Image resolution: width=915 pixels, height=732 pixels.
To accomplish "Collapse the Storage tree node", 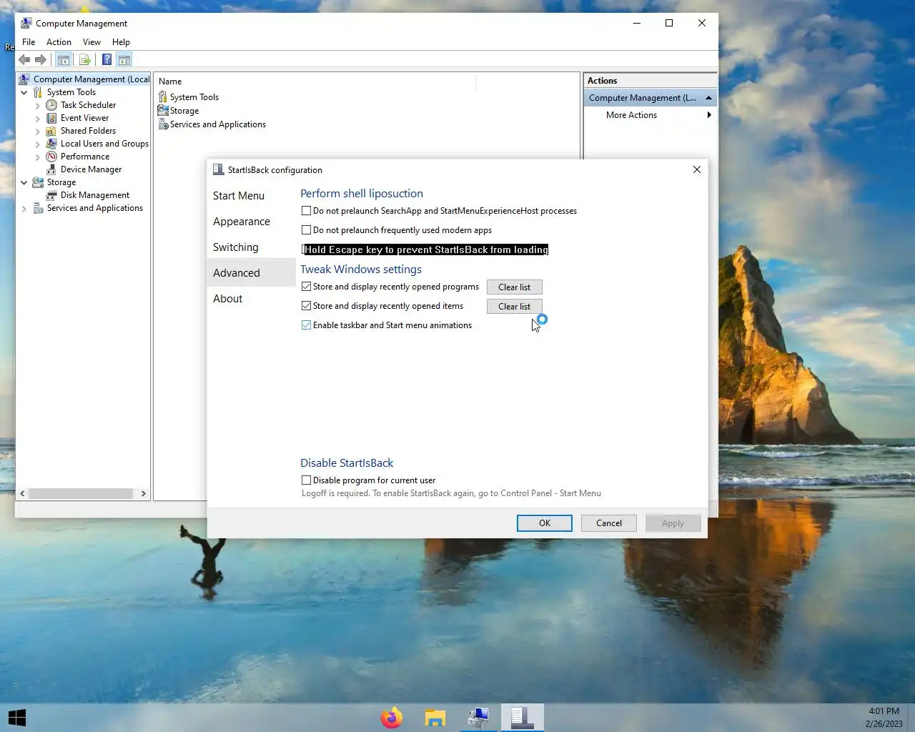I will (x=24, y=182).
